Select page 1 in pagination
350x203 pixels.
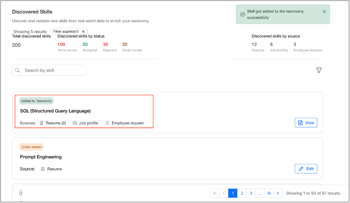pos(233,193)
